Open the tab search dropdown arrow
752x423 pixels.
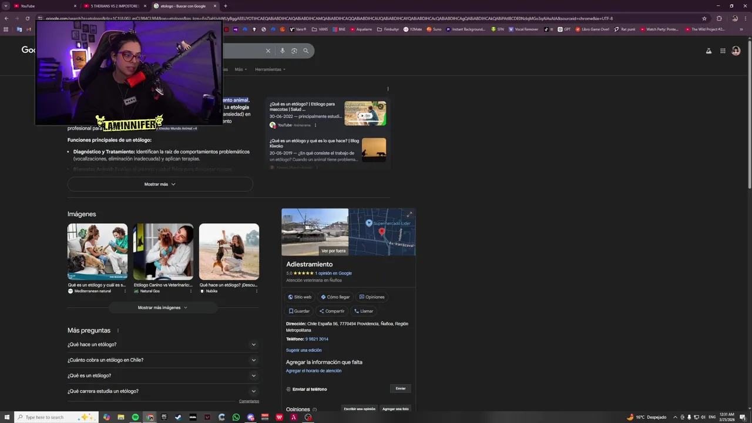(x=6, y=6)
